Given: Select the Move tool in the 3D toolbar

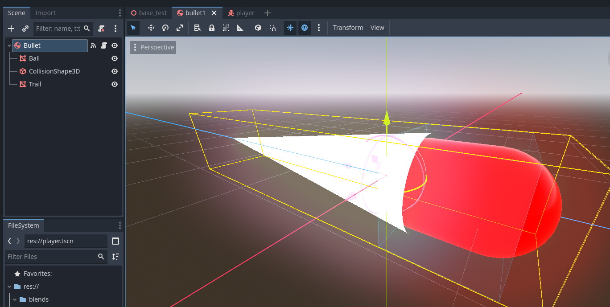Looking at the screenshot, I should (151, 28).
